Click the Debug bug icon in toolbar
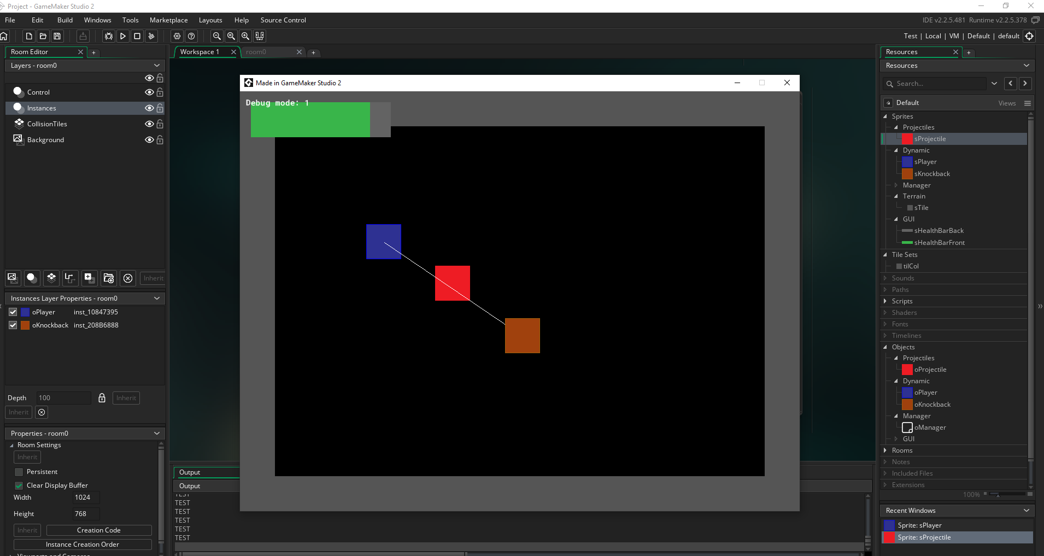 click(109, 36)
